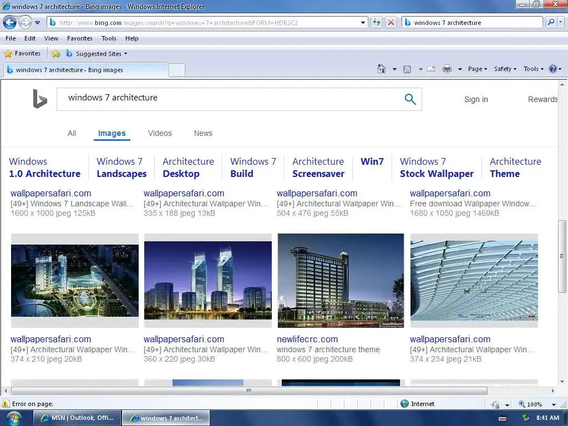Click the vertical page scrollbar thumb

[x=562, y=256]
